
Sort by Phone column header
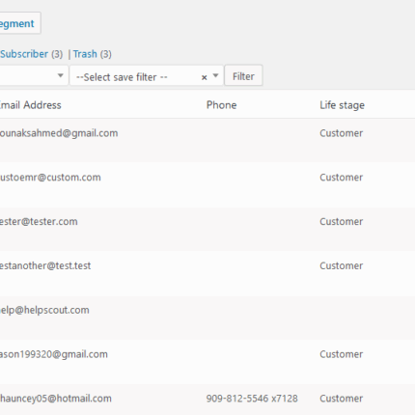point(221,105)
